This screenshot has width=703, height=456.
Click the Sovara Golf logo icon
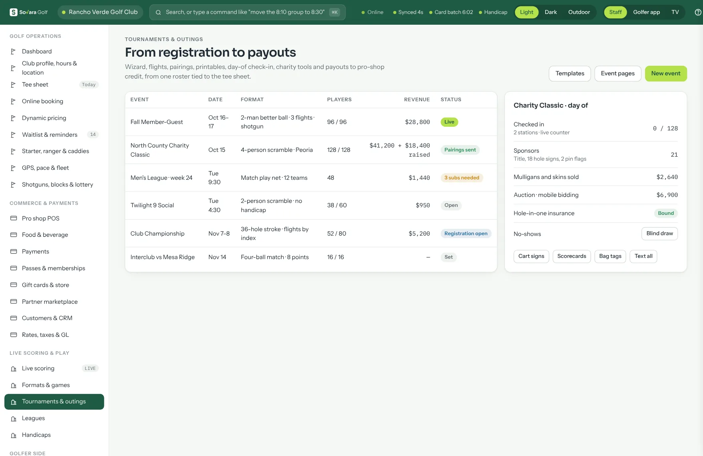(14, 12)
